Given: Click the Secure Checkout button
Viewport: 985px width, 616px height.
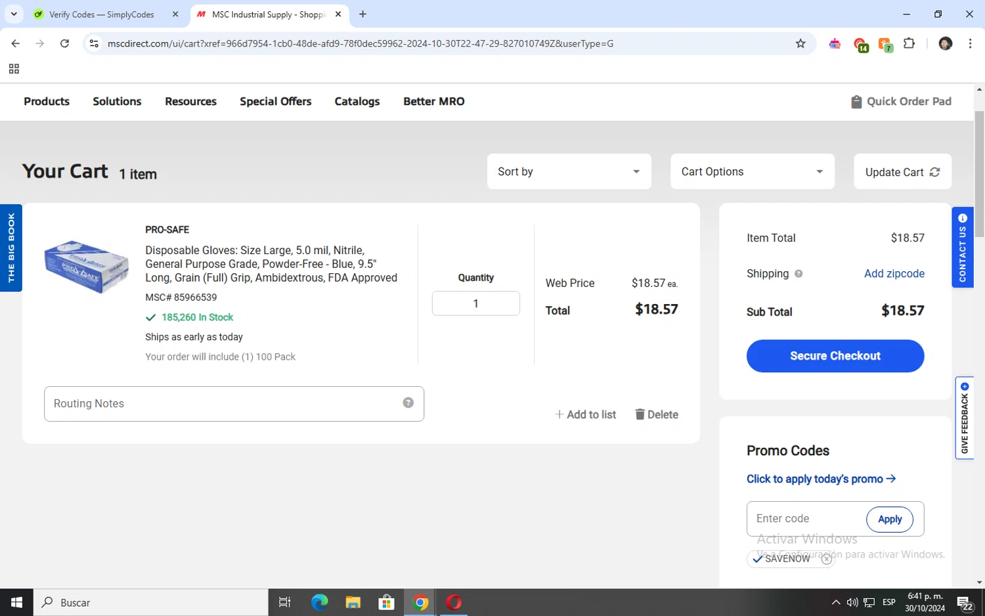Looking at the screenshot, I should [x=835, y=355].
